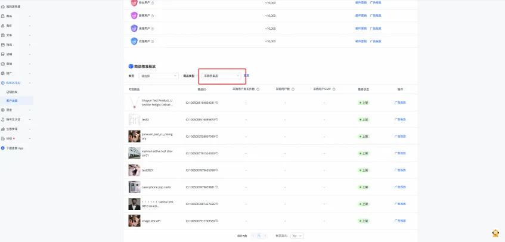The height and width of the screenshot is (242, 505).
Task: Click help icon next to 低消用户
Action: 152,41
